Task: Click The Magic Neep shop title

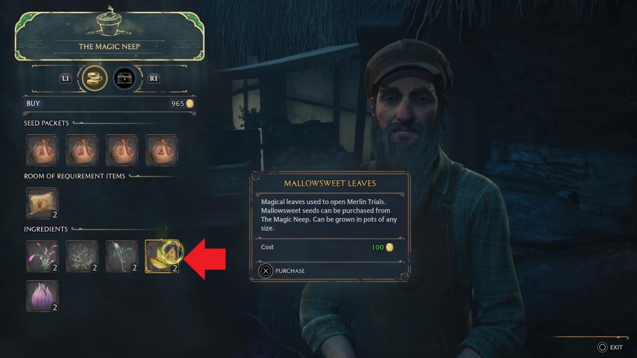Action: point(109,47)
